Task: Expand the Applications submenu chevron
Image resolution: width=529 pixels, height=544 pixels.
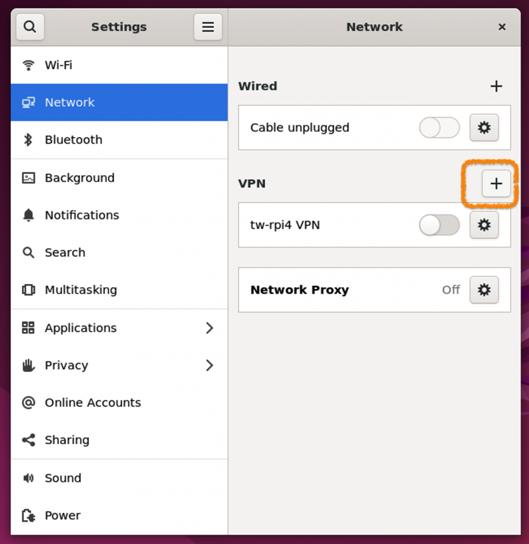Action: tap(209, 328)
